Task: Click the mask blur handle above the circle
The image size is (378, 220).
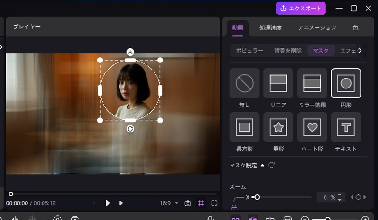Action: (x=130, y=52)
